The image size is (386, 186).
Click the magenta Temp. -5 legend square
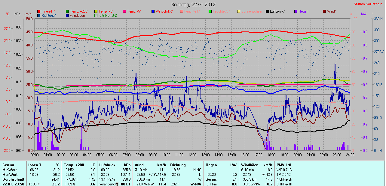click(x=124, y=11)
